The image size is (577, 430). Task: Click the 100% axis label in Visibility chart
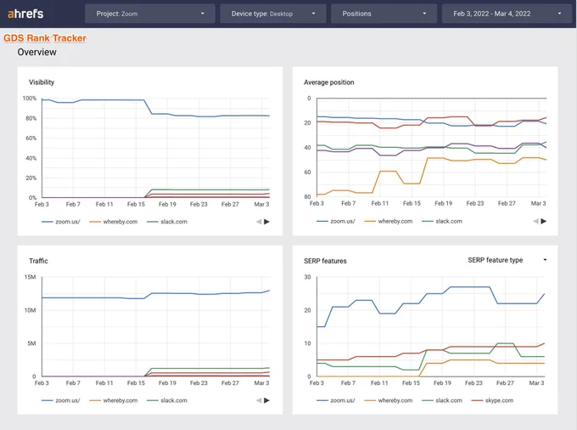30,99
